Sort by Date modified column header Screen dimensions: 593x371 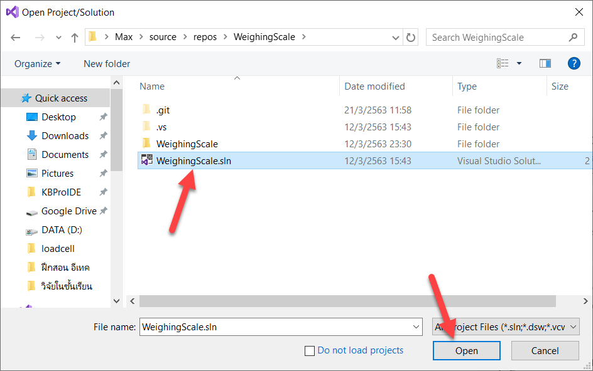click(374, 86)
